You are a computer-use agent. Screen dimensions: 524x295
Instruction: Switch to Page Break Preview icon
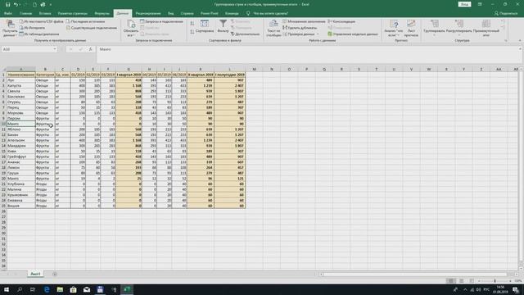pos(472,281)
